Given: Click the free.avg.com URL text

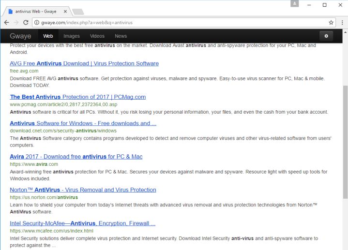Looking at the screenshot, I should (24, 71).
